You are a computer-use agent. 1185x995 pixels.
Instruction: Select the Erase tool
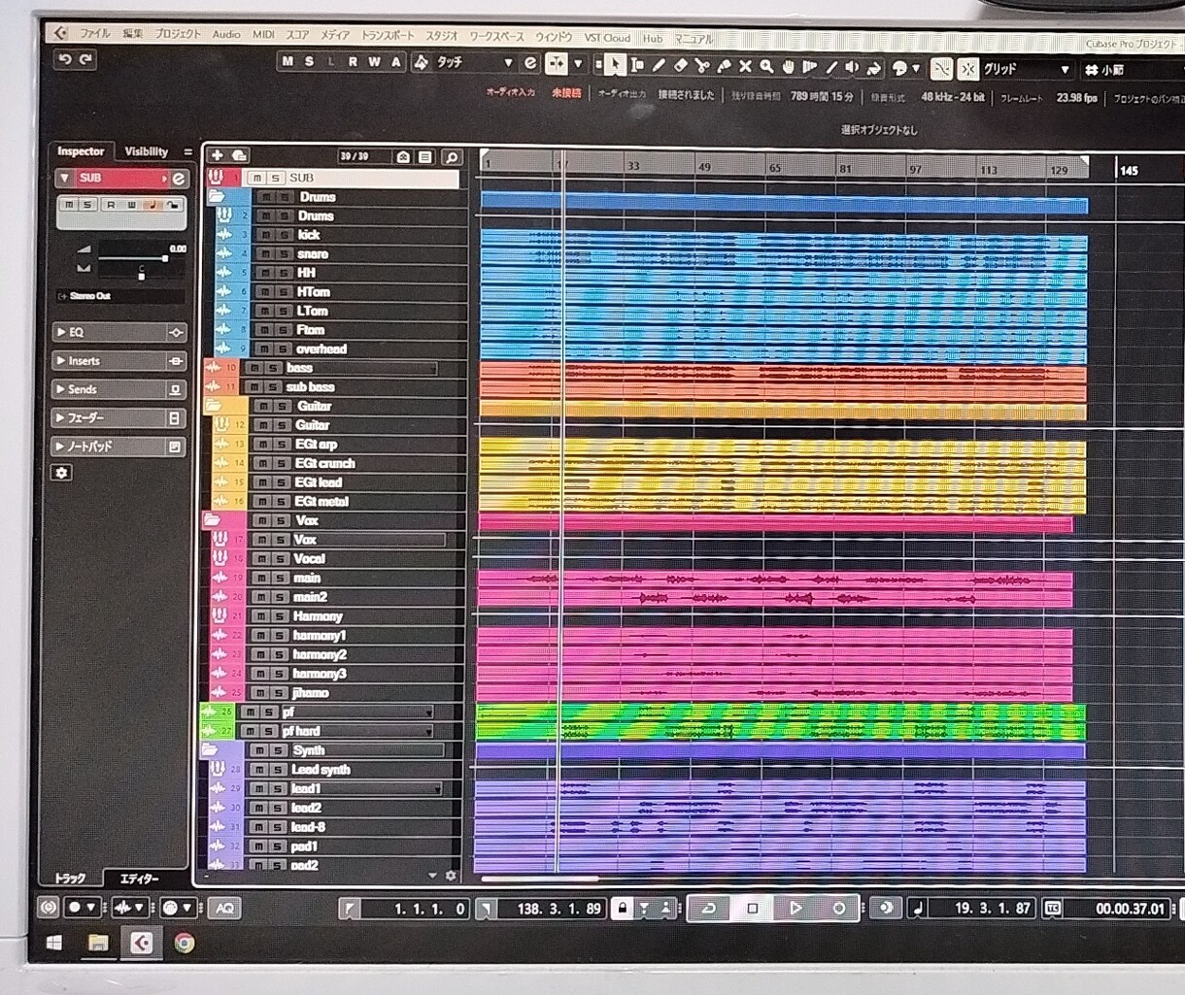point(680,66)
